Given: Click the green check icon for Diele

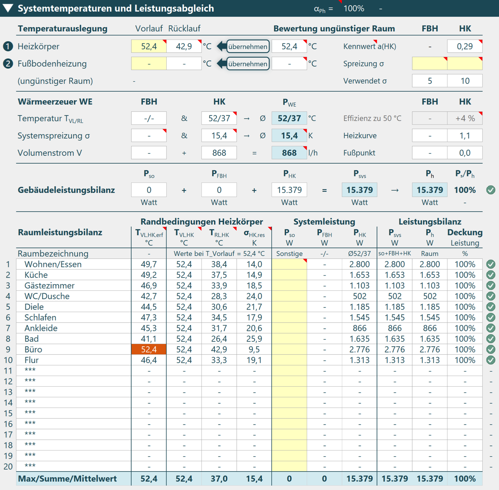Looking at the screenshot, I should [491, 307].
